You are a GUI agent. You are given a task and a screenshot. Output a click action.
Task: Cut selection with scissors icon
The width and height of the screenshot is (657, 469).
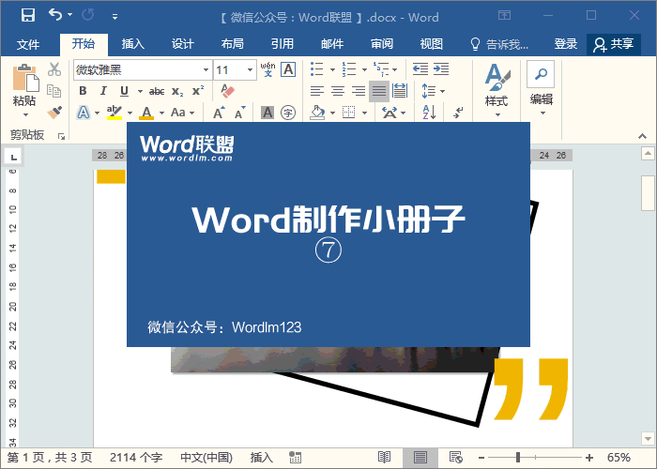pos(54,69)
